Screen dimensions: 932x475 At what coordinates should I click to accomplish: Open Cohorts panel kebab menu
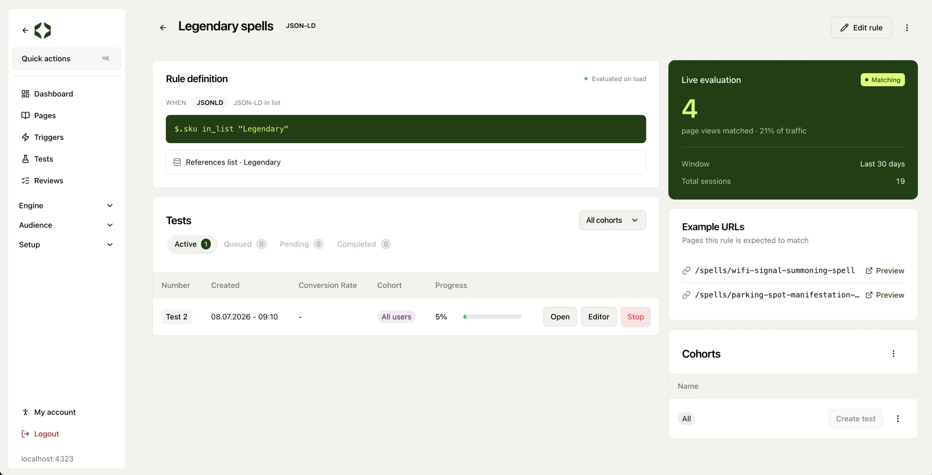tap(893, 353)
